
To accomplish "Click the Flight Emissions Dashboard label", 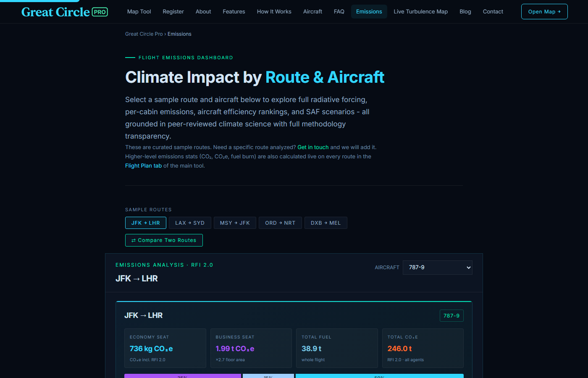I will pos(186,58).
